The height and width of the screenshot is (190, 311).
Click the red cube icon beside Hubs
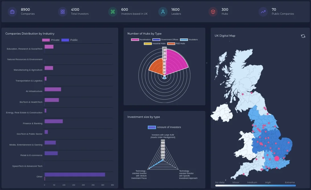coord(213,12)
